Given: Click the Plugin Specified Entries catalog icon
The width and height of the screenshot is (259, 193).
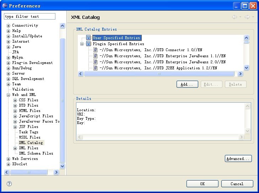Looking at the screenshot, I should click(88, 44).
